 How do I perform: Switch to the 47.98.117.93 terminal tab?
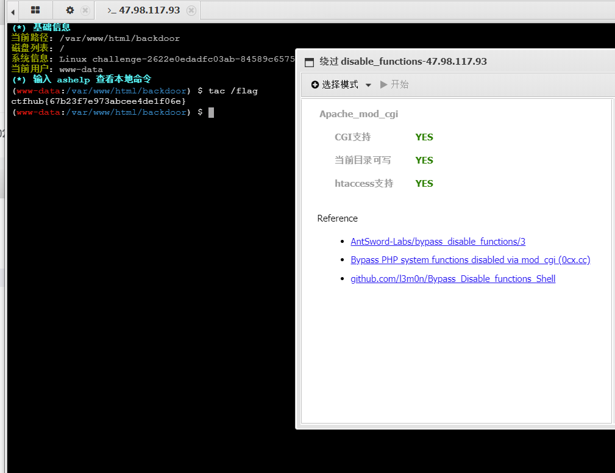pos(146,10)
